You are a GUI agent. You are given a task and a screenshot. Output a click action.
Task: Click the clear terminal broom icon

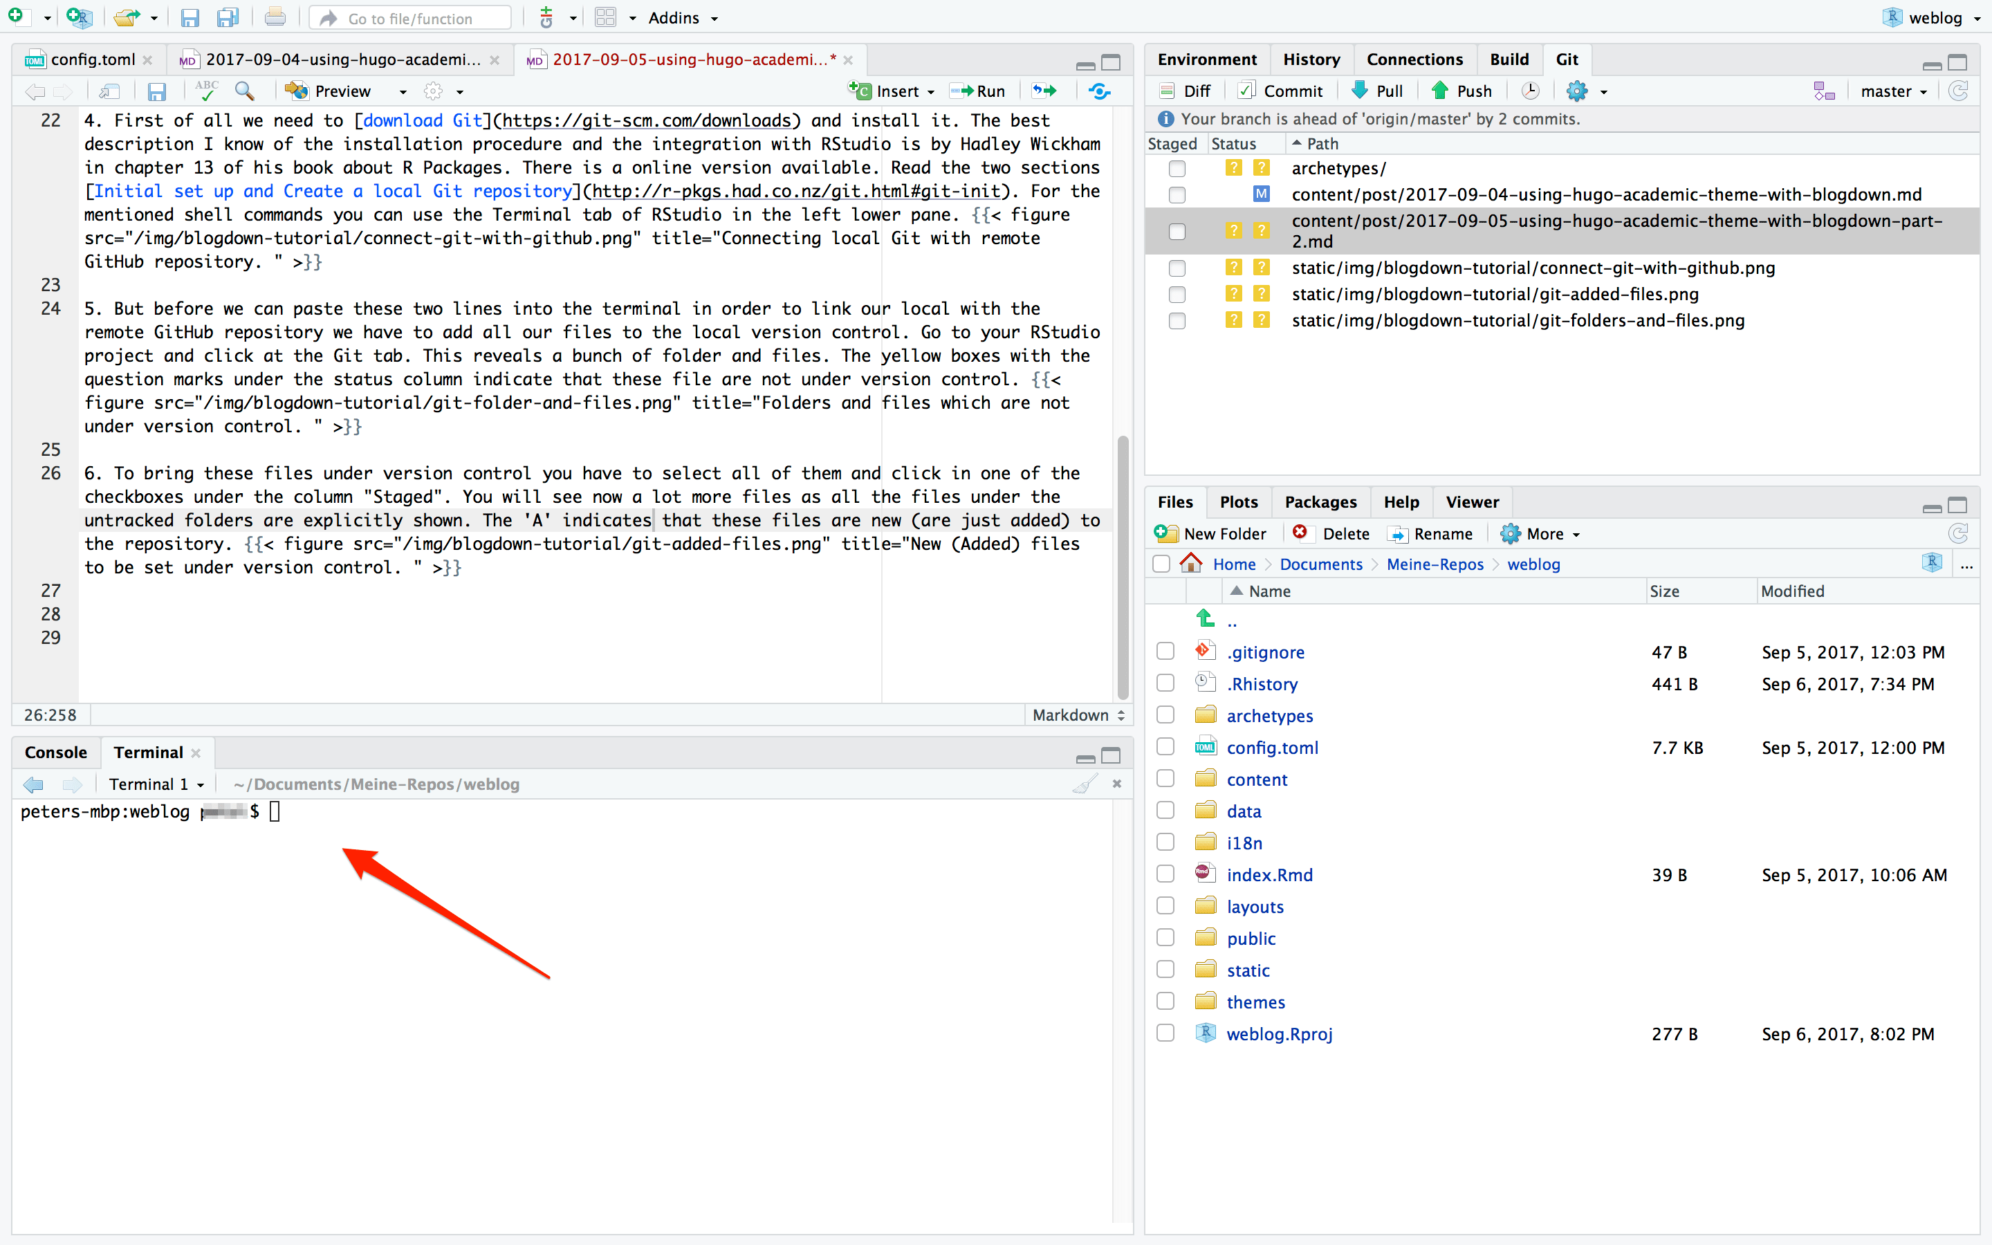[x=1085, y=784]
